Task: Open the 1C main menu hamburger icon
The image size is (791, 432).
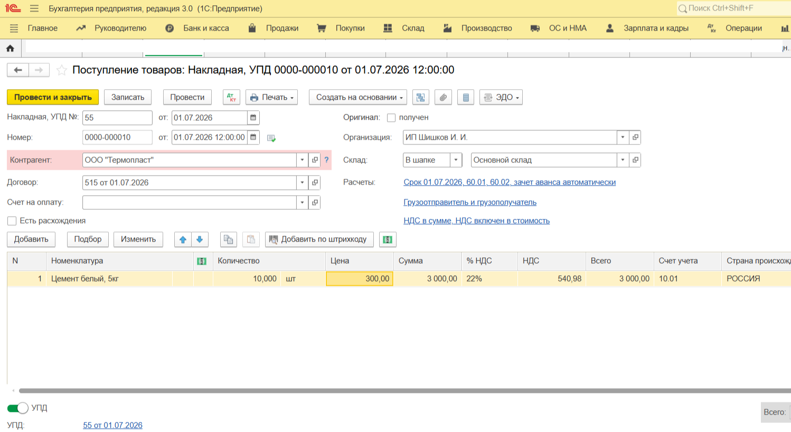Action: click(x=34, y=8)
